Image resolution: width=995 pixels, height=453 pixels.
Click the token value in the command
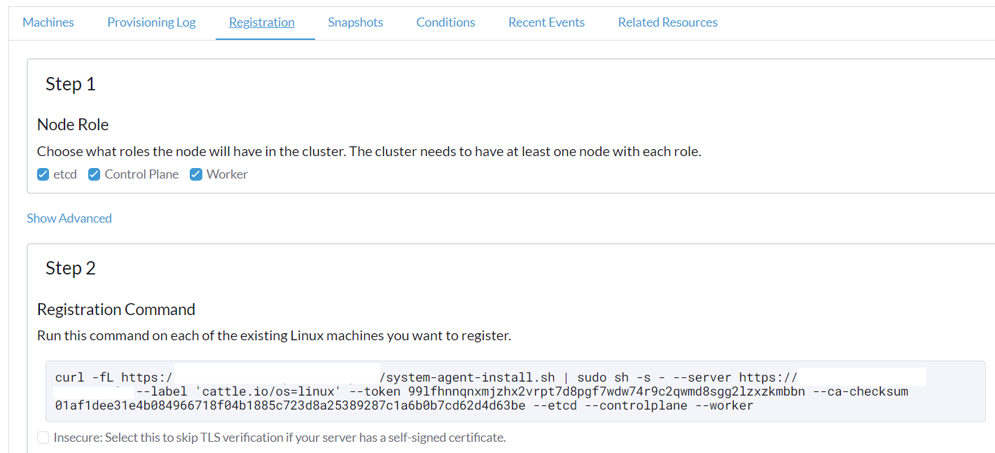point(606,391)
